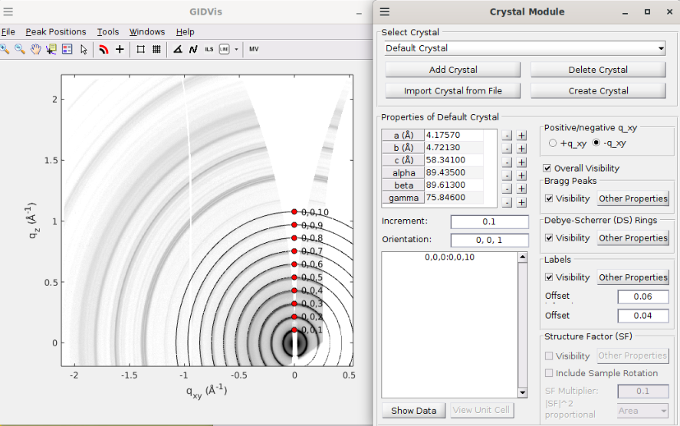The width and height of the screenshot is (680, 426).
Task: Click the list scrollbar up arrow
Action: point(523,257)
